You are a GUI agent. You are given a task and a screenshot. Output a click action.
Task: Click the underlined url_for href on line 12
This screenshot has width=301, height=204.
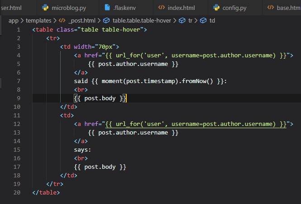196,124
